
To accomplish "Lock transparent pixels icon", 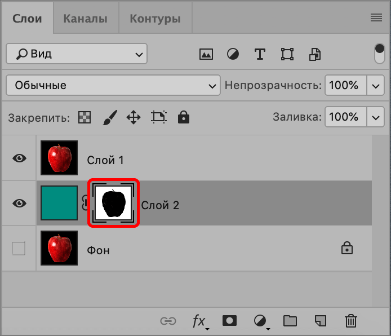I will coord(85,117).
